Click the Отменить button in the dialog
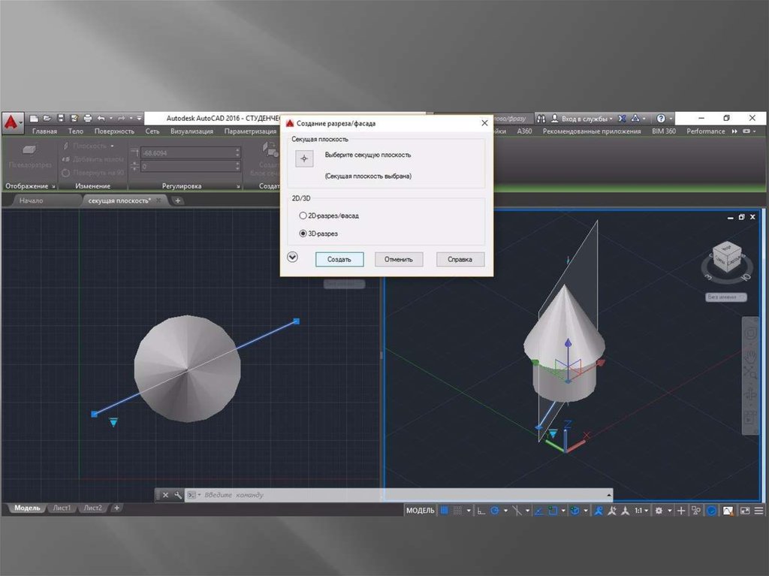 (x=399, y=259)
